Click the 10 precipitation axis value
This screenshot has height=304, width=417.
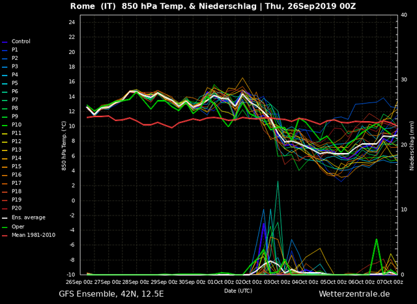pyautogui.click(x=404, y=210)
